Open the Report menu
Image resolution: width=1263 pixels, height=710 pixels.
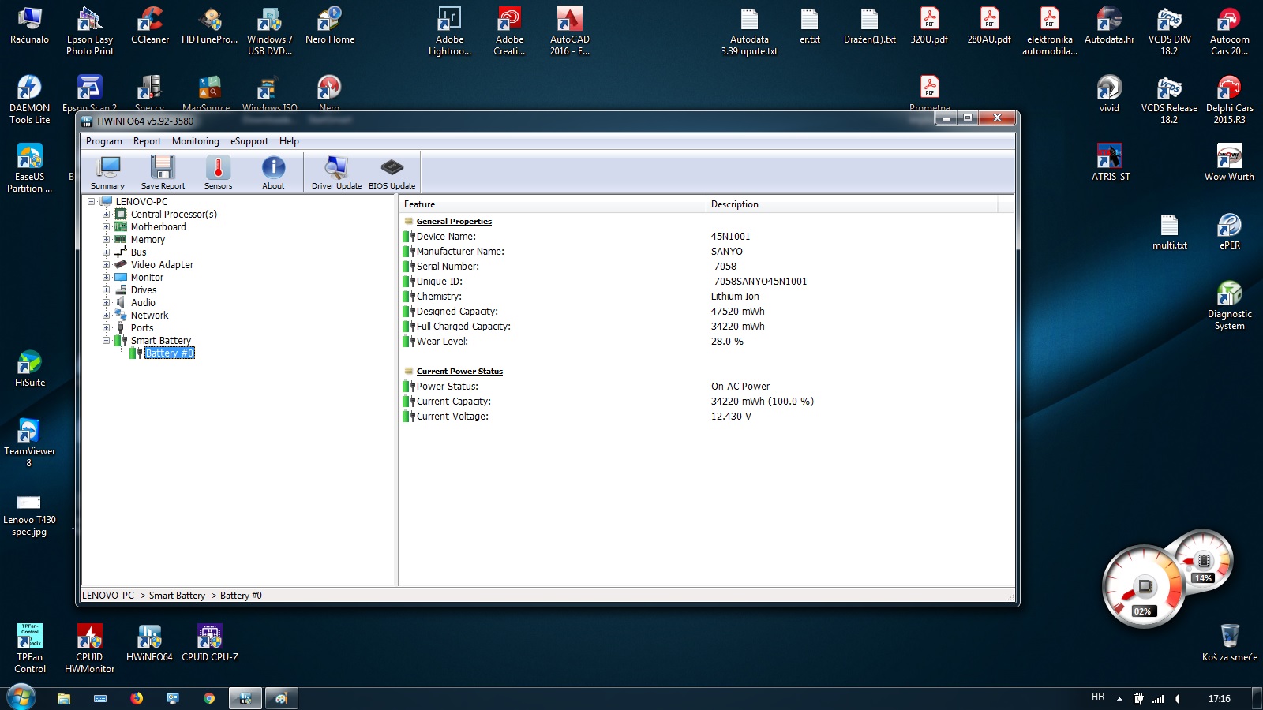point(147,141)
